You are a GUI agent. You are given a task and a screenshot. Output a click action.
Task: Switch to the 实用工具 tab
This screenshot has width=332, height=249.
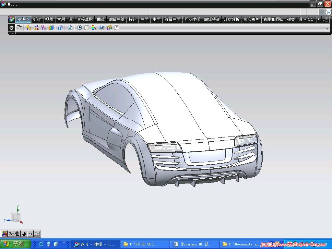click(65, 19)
